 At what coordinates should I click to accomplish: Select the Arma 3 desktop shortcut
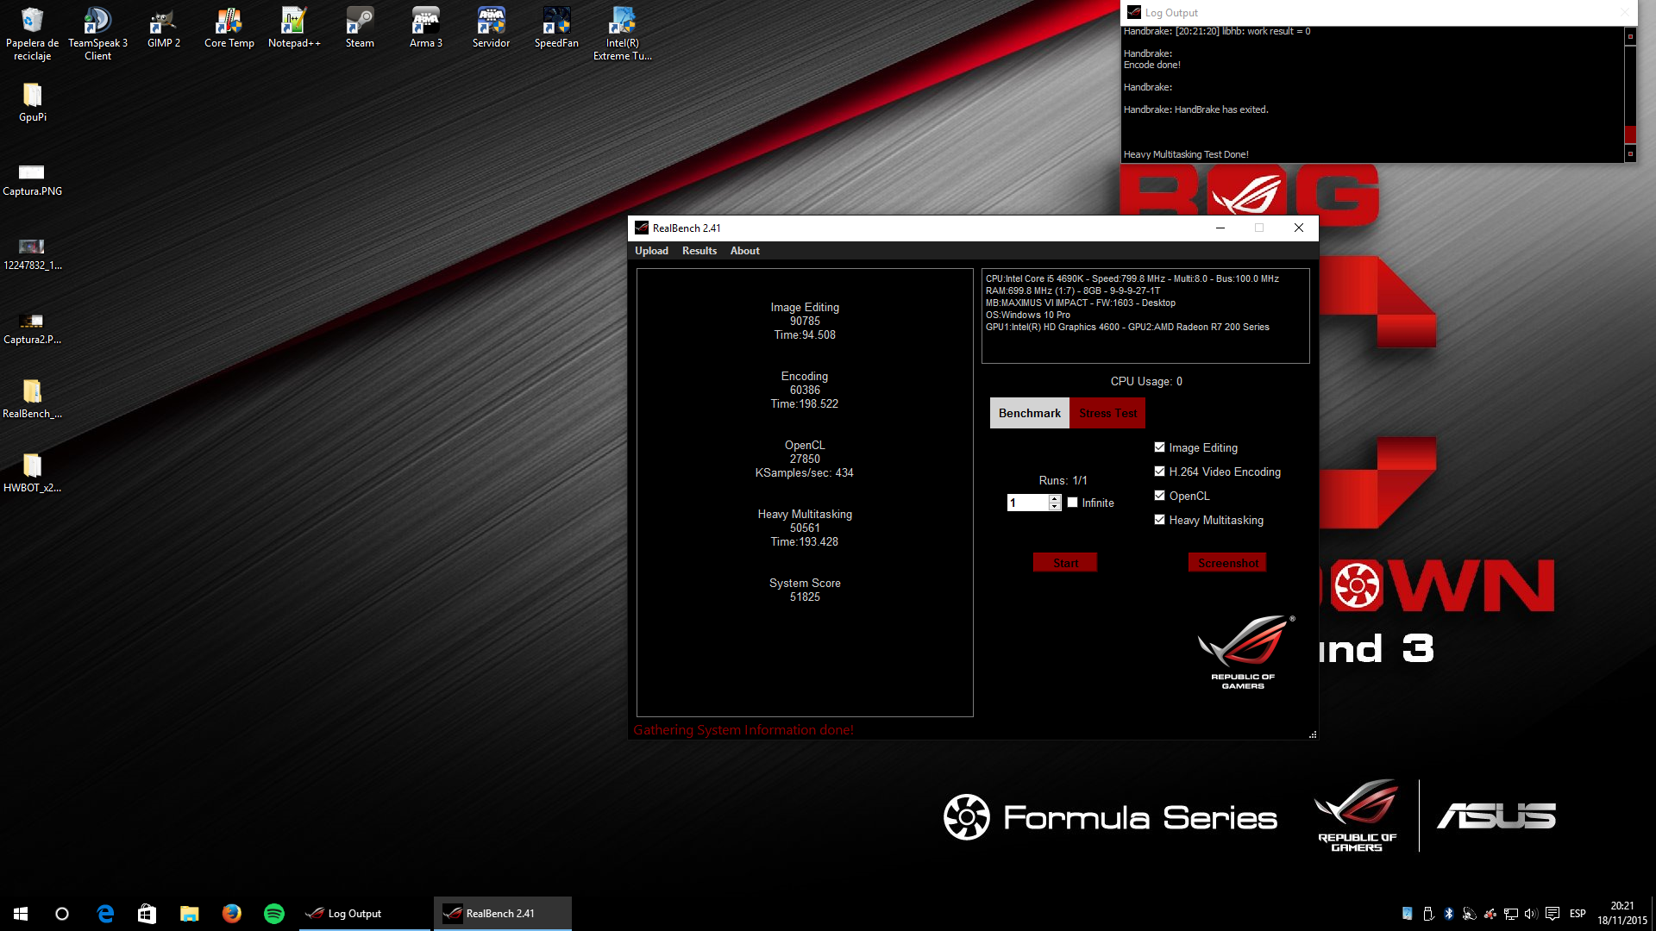point(425,28)
